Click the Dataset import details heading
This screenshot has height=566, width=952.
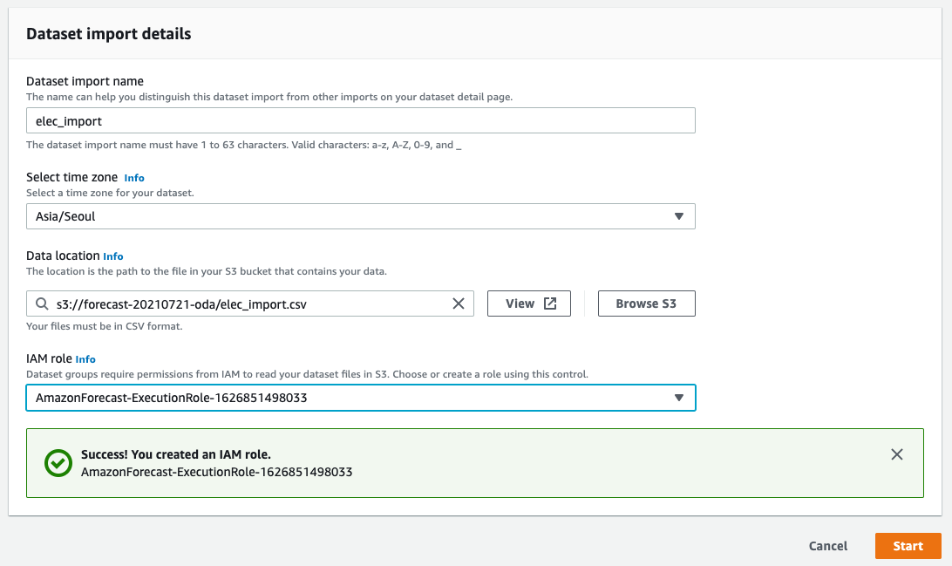109,34
